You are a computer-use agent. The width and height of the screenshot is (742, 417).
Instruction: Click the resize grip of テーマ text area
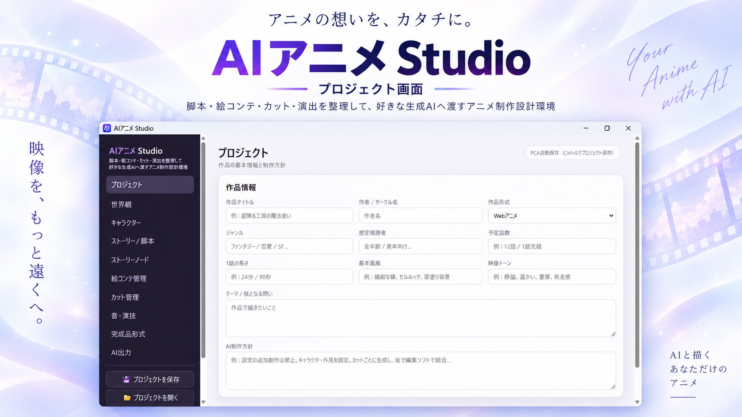pyautogui.click(x=613, y=334)
